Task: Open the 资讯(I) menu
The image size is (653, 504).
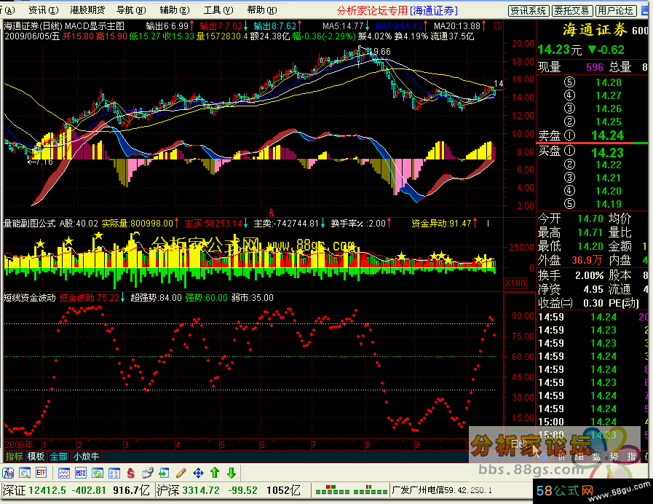Action: click(x=44, y=10)
